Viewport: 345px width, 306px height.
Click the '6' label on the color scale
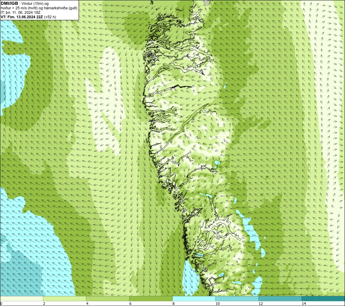(130, 304)
